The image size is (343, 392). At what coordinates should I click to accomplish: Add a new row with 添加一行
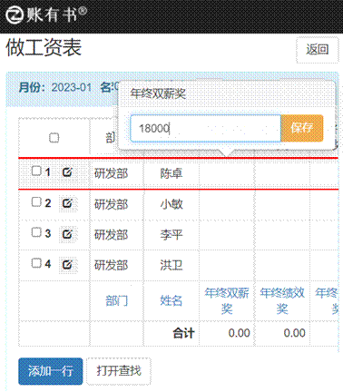(x=51, y=371)
